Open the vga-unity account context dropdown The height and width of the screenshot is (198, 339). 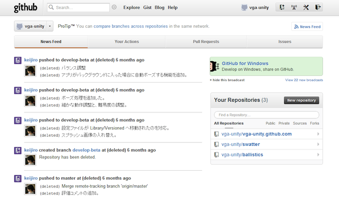tap(34, 26)
